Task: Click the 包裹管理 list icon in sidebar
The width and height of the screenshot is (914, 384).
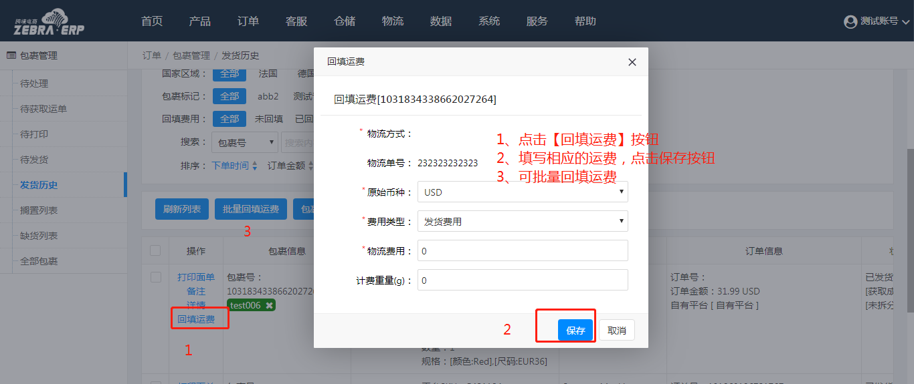Action: pos(11,56)
